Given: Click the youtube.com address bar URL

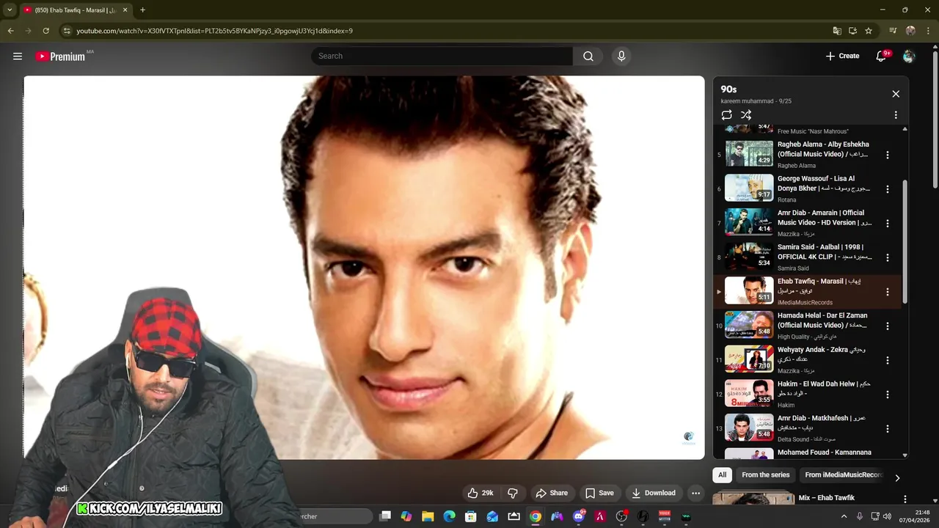Looking at the screenshot, I should (214, 31).
